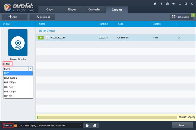Select BD9 1080p/i option

click(18, 83)
